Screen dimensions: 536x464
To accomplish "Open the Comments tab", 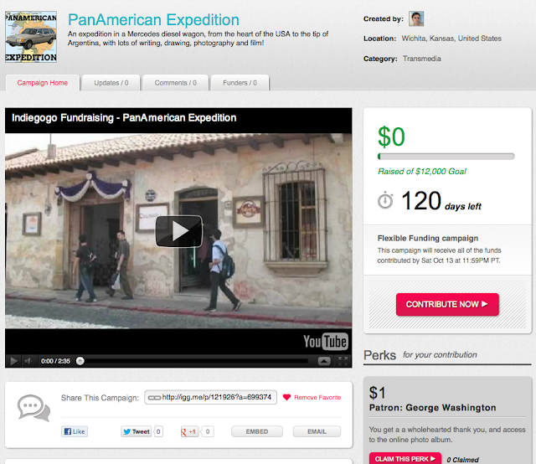I will click(176, 83).
